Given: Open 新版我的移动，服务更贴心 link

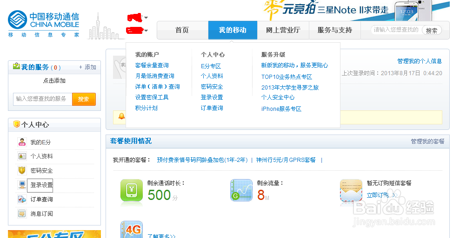Looking at the screenshot, I should (294, 65).
